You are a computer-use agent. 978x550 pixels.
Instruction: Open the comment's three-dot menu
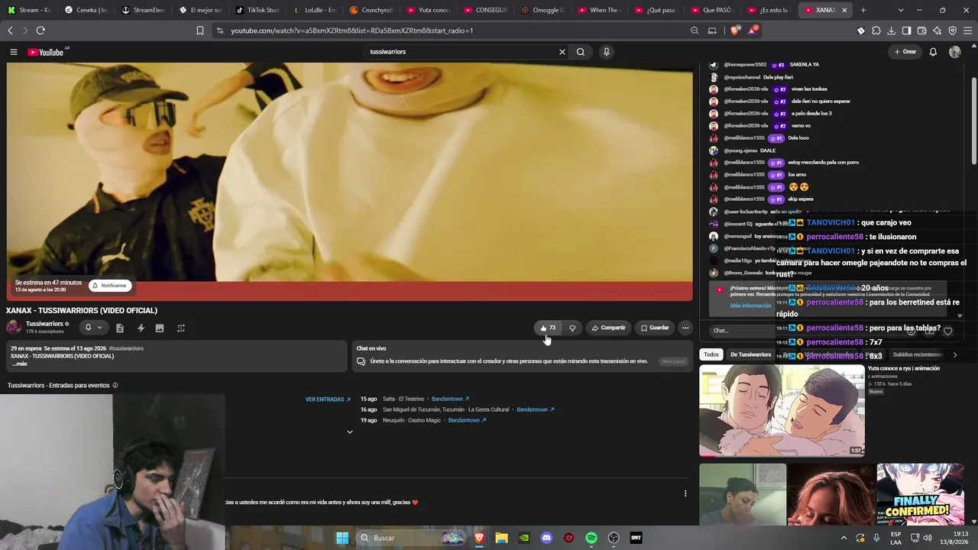click(685, 493)
